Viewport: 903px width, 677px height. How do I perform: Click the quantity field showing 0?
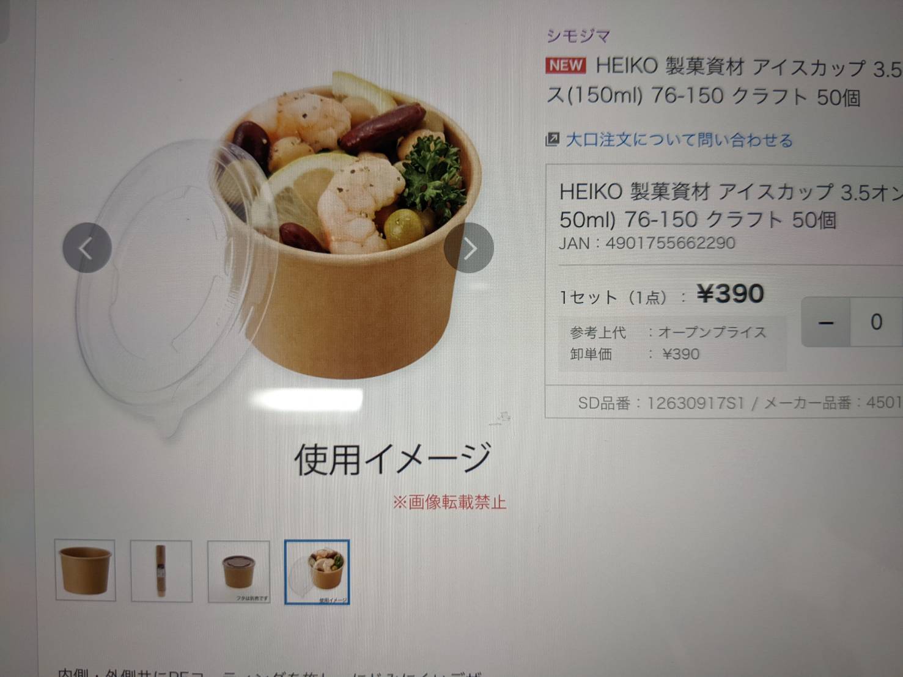[x=876, y=322]
